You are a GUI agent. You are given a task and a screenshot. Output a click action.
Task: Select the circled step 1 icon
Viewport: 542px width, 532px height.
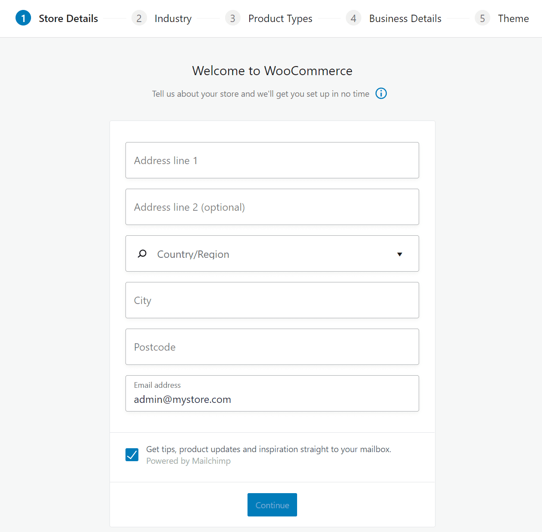(x=23, y=18)
